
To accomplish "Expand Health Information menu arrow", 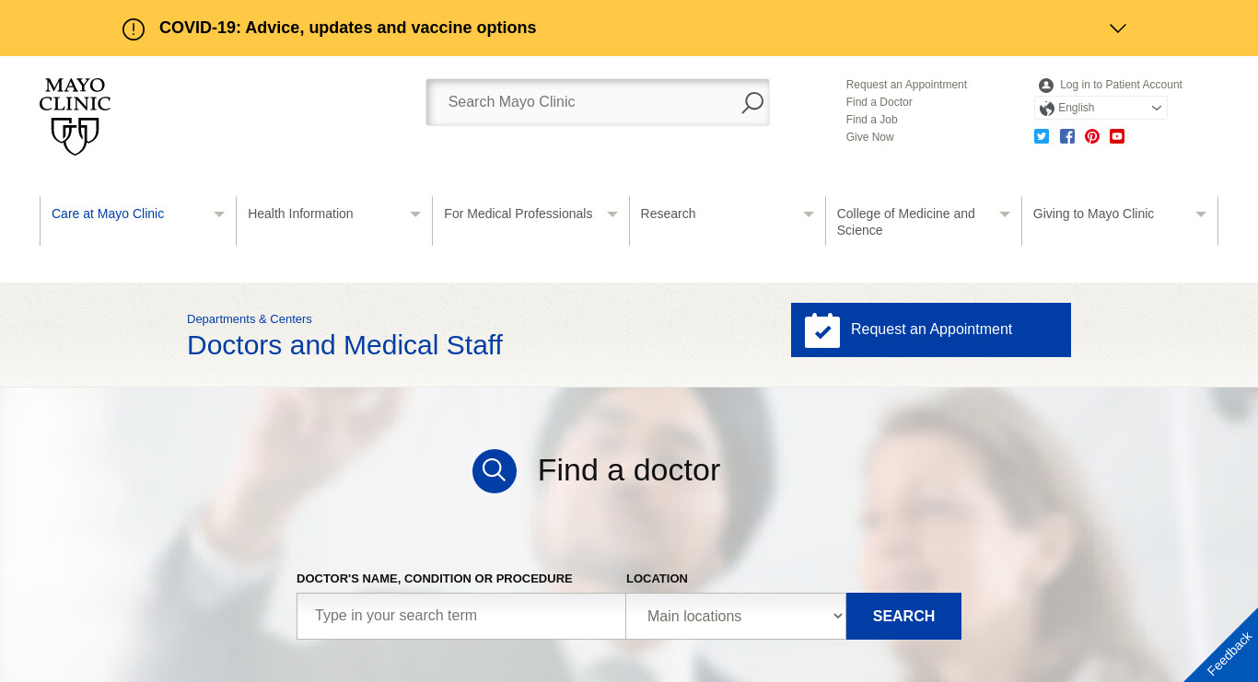I will tap(415, 214).
